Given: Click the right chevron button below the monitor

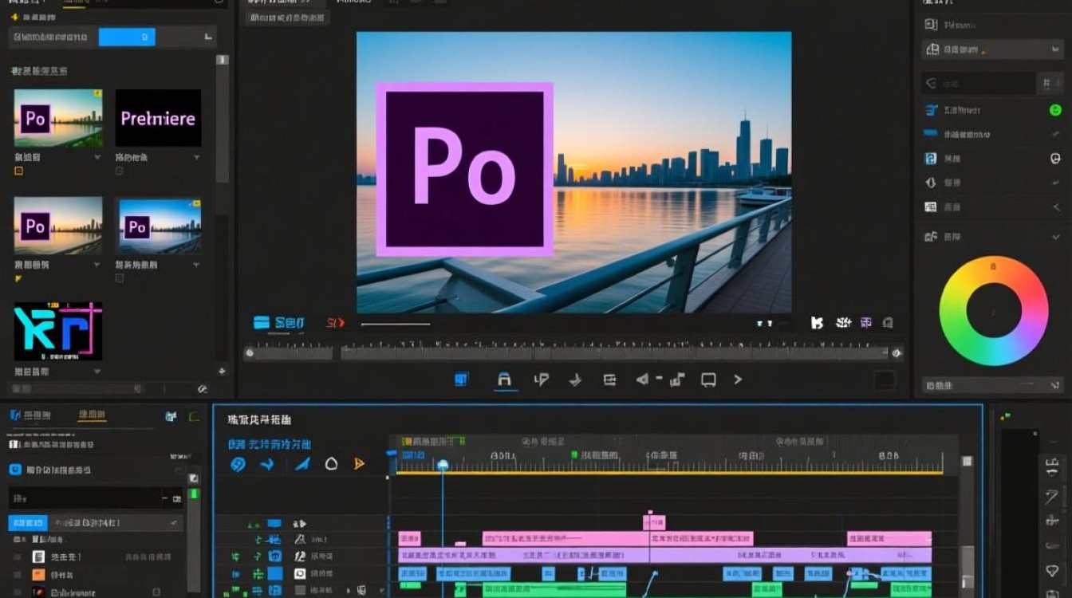Looking at the screenshot, I should coord(738,380).
